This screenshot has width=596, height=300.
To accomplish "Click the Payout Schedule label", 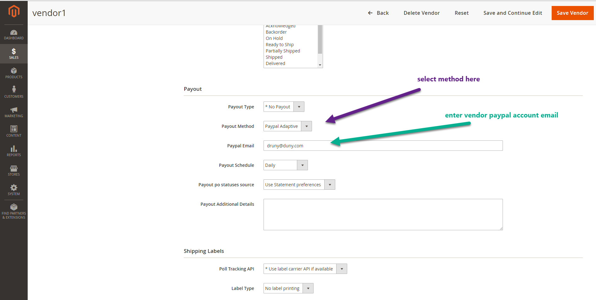I will click(x=237, y=165).
